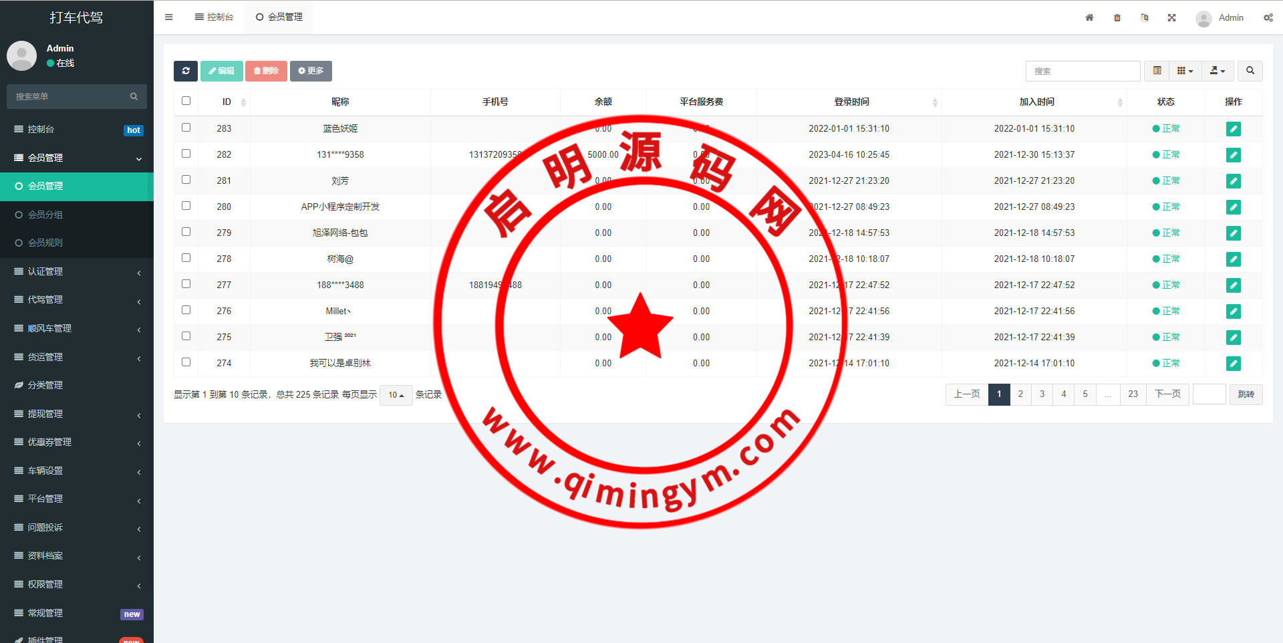This screenshot has height=643, width=1283.
Task: Open the export data dropdown
Action: [x=1217, y=71]
